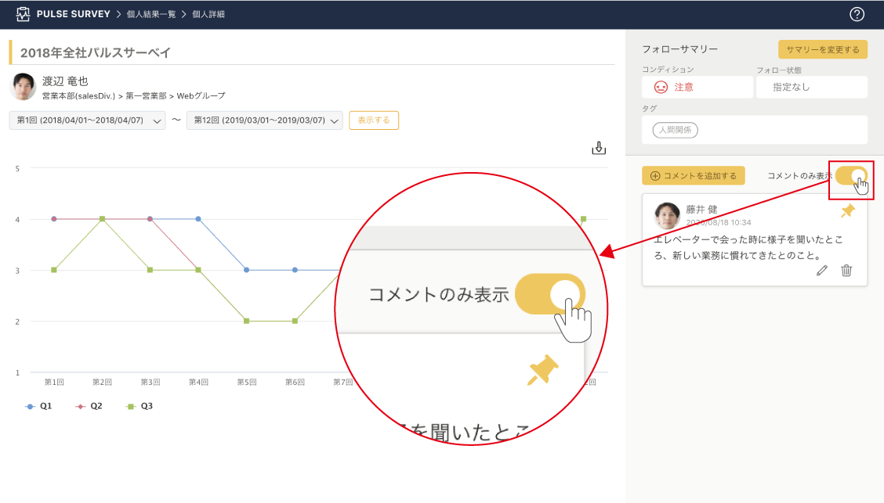This screenshot has width=884, height=503.
Task: Open the 第12回 end period dropdown
Action: click(x=264, y=120)
